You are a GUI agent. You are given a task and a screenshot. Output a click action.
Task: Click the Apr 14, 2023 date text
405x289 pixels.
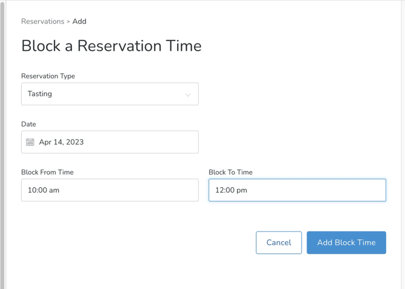tap(61, 142)
